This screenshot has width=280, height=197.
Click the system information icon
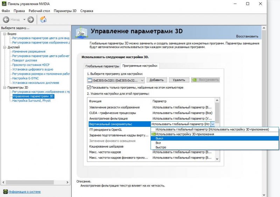click(x=5, y=191)
